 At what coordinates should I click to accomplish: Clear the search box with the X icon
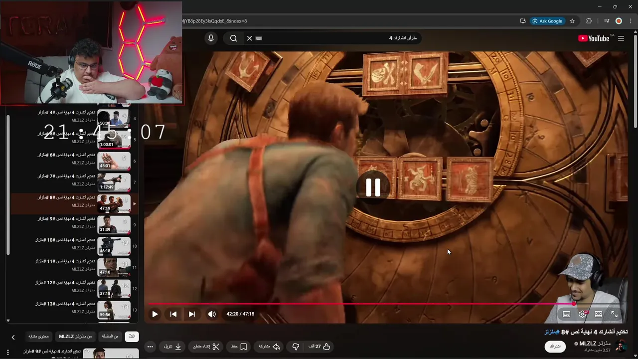point(250,38)
